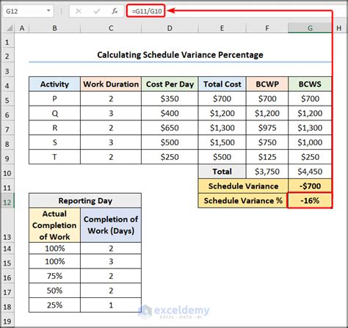Select the 'Reporting Day' header cell
Image resolution: width=348 pixels, height=328 pixels.
[x=85, y=200]
